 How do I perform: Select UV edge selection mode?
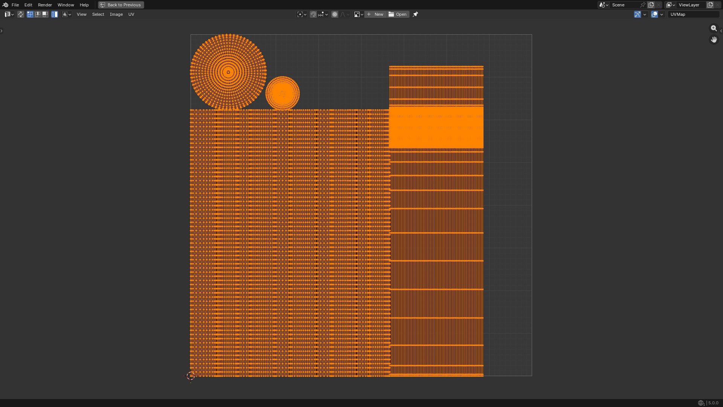(38, 14)
